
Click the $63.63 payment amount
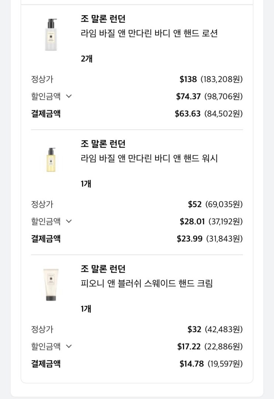click(188, 114)
